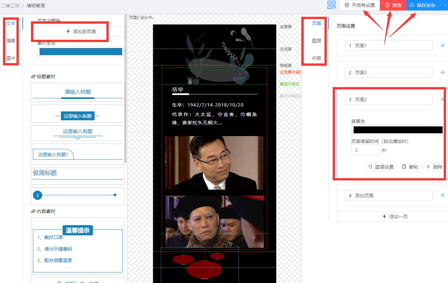Expand the 页面1 entry in page settings
Screen dimensions: 448x283
[389, 46]
